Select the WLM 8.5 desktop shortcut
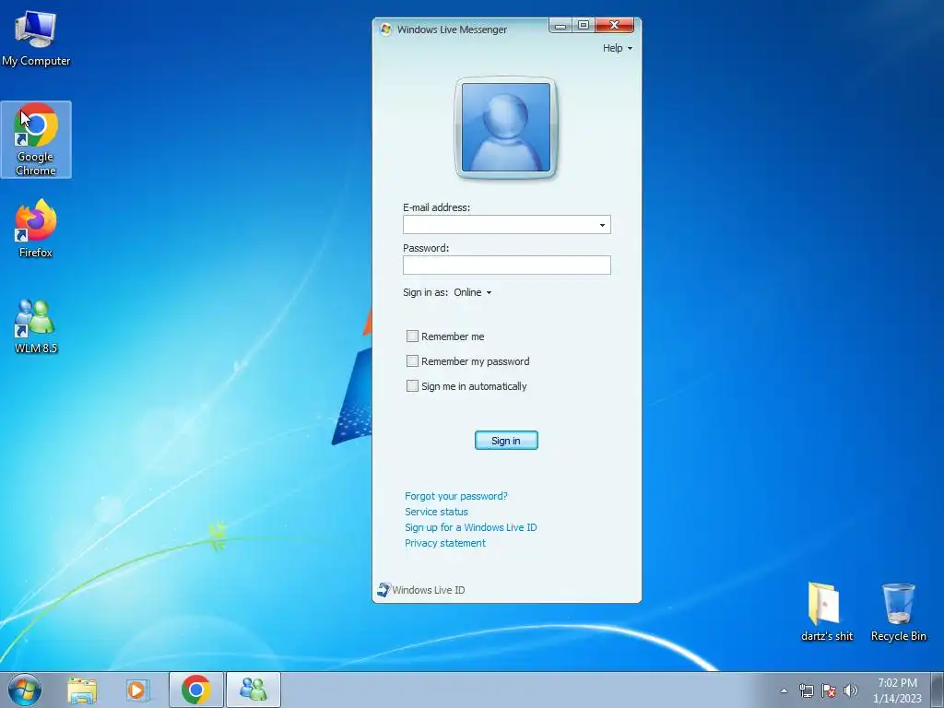944x708 pixels. coord(36,325)
